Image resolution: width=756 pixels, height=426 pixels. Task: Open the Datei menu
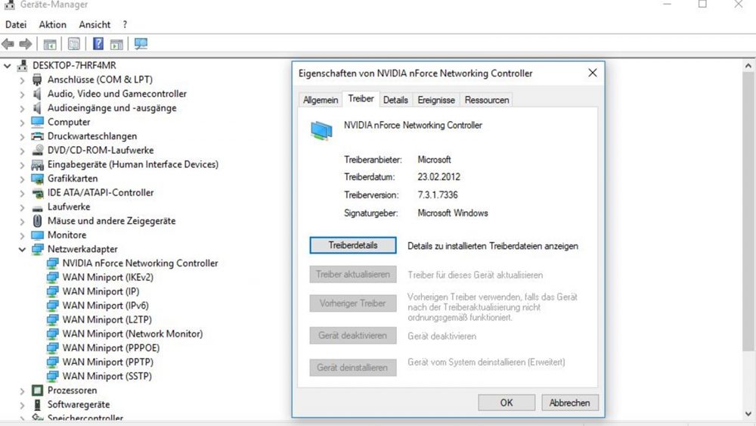click(16, 25)
